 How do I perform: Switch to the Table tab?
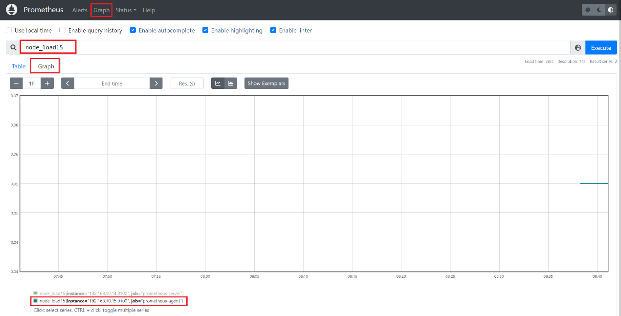tap(19, 66)
